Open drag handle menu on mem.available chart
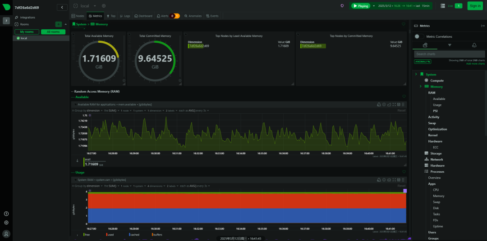The width and height of the screenshot is (487, 241). click(403, 104)
